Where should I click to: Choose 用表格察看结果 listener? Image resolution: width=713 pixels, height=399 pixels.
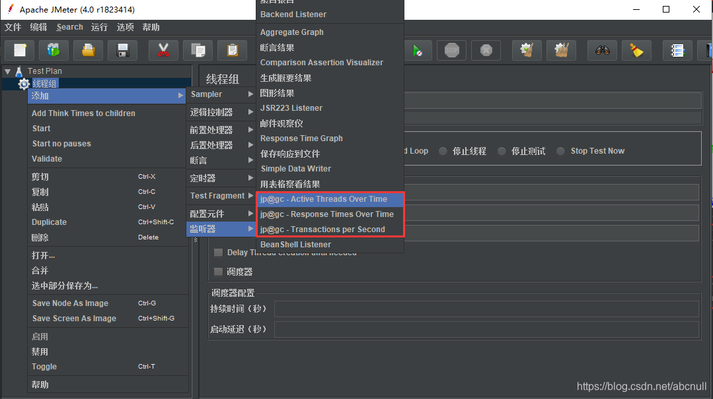(330, 184)
